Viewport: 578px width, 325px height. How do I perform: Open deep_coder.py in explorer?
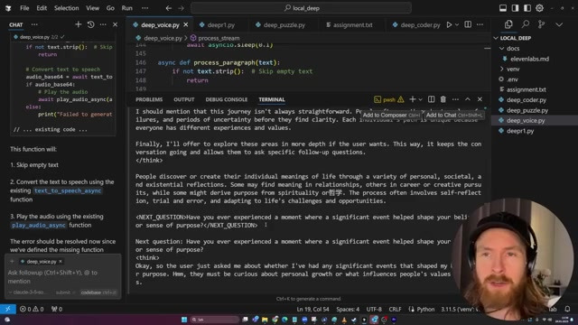pyautogui.click(x=526, y=100)
